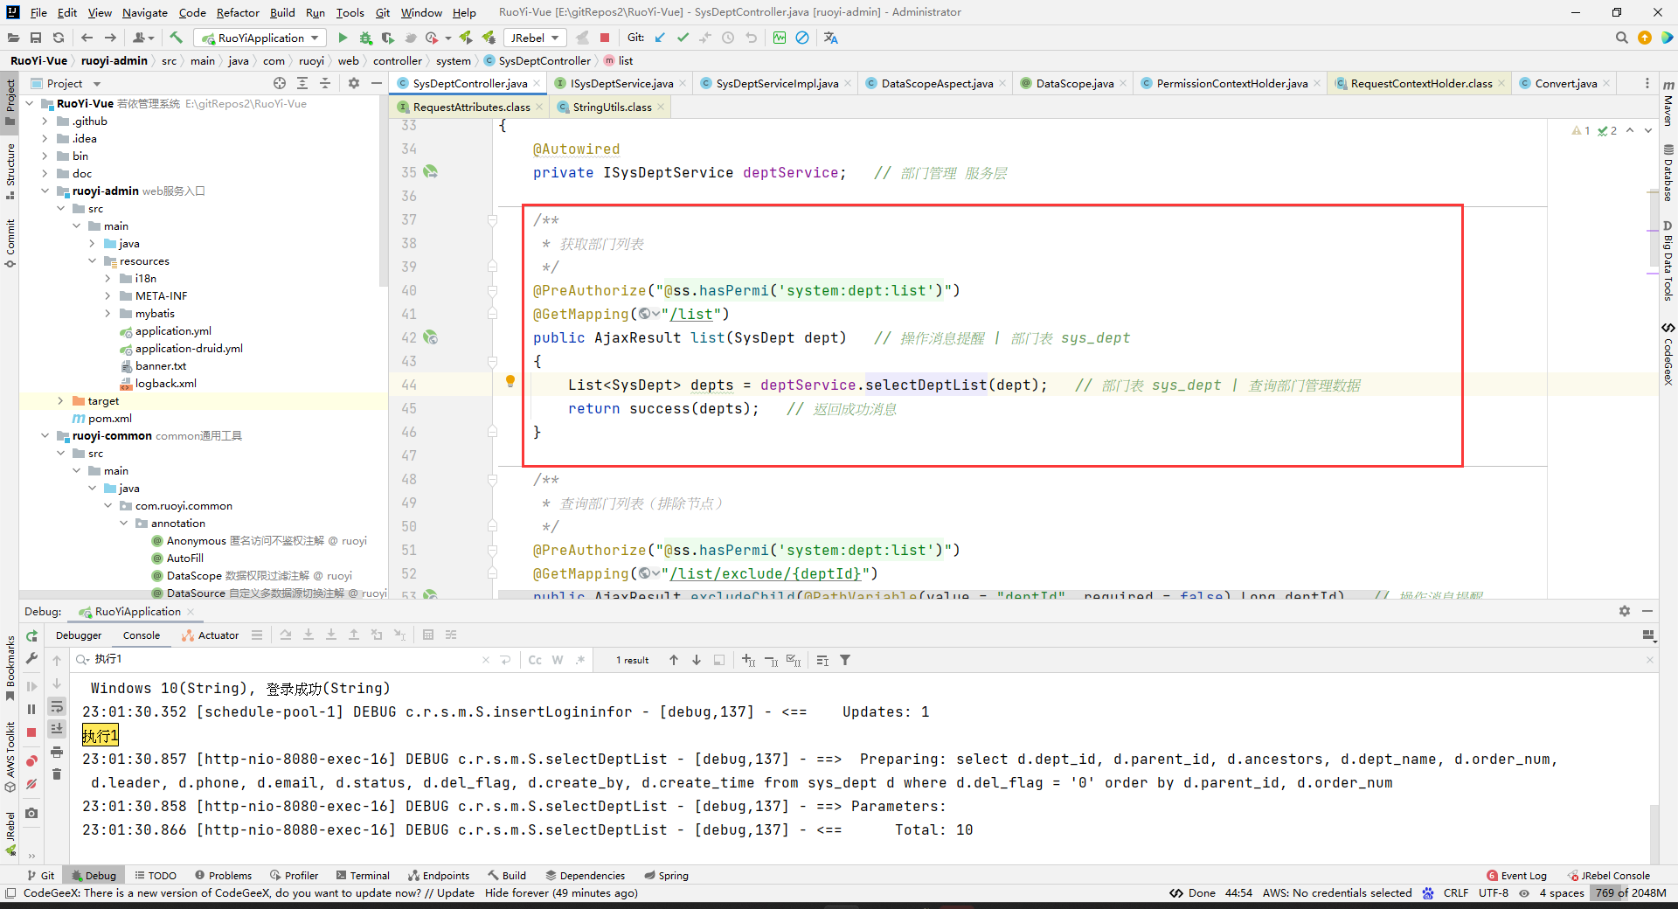Image resolution: width=1678 pixels, height=909 pixels.
Task: Go to next search occurrence down arrow
Action: 697,660
